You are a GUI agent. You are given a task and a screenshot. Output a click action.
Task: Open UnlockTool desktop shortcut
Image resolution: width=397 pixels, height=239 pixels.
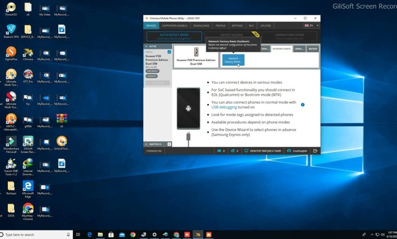coord(62,143)
